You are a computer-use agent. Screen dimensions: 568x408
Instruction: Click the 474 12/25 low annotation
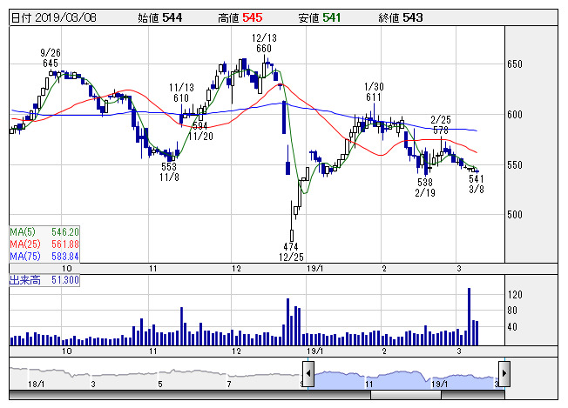[291, 252]
